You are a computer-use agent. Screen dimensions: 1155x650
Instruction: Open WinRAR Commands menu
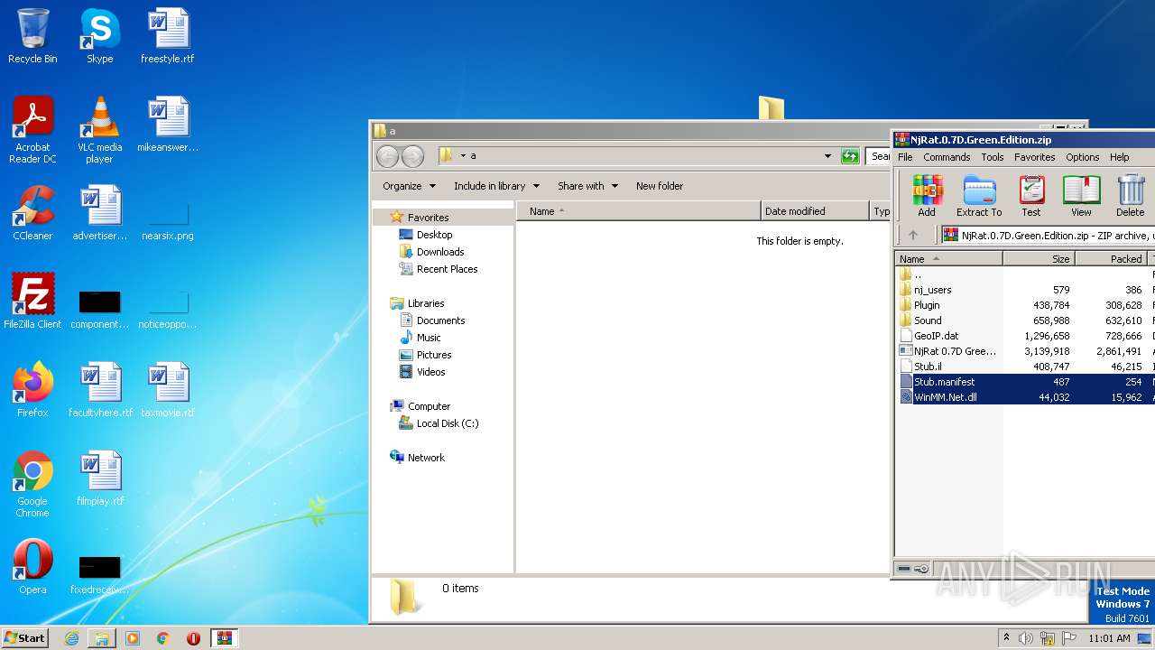tap(947, 157)
